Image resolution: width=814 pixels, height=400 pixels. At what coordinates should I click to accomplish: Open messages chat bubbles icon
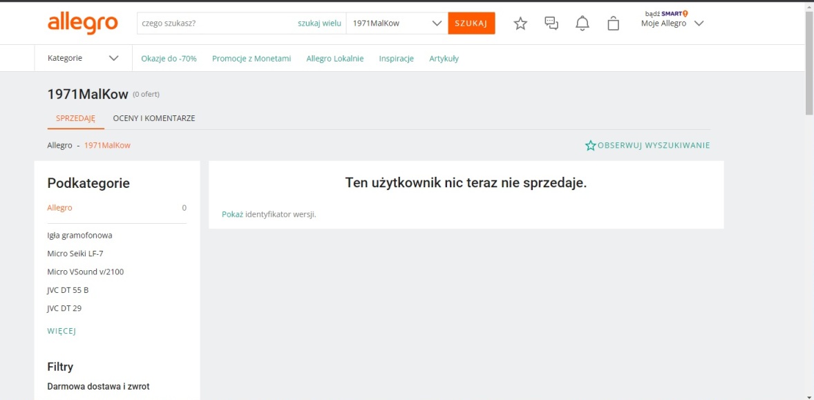point(551,23)
